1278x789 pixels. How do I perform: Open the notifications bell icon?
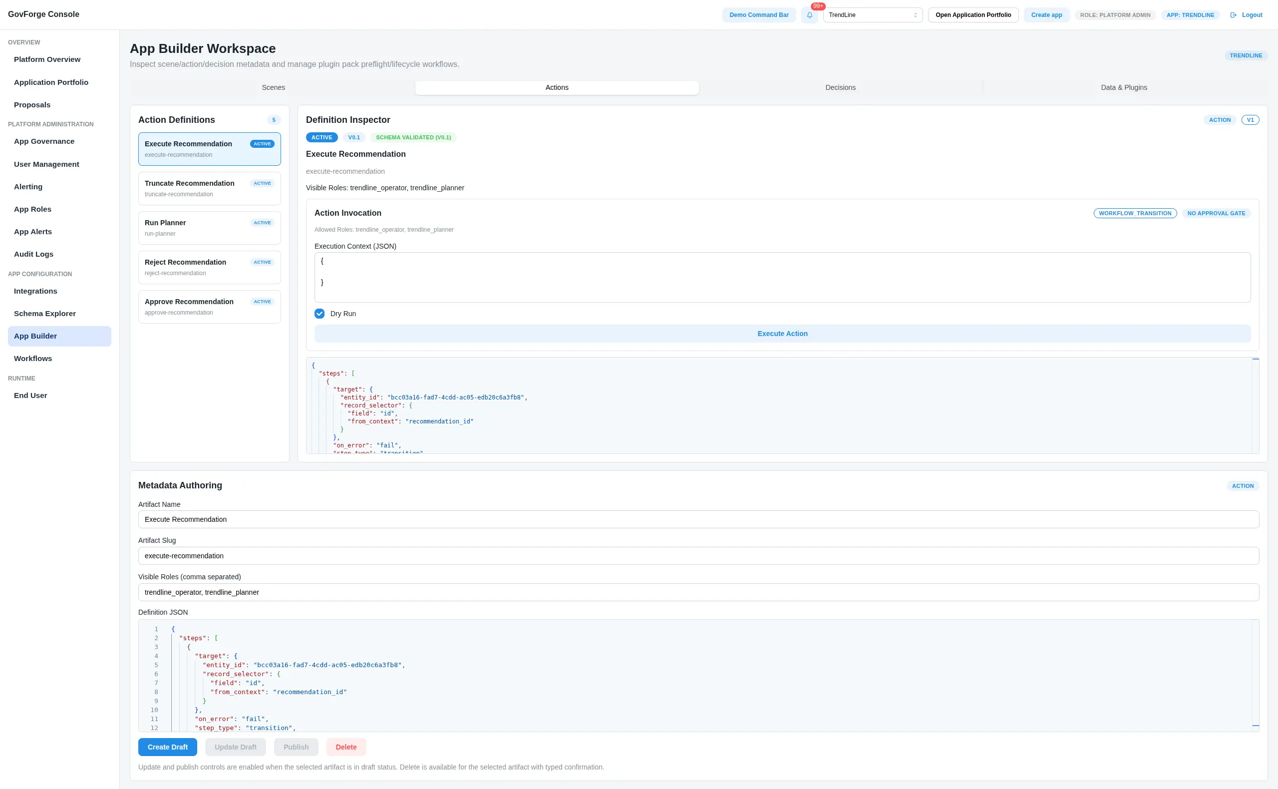[809, 15]
